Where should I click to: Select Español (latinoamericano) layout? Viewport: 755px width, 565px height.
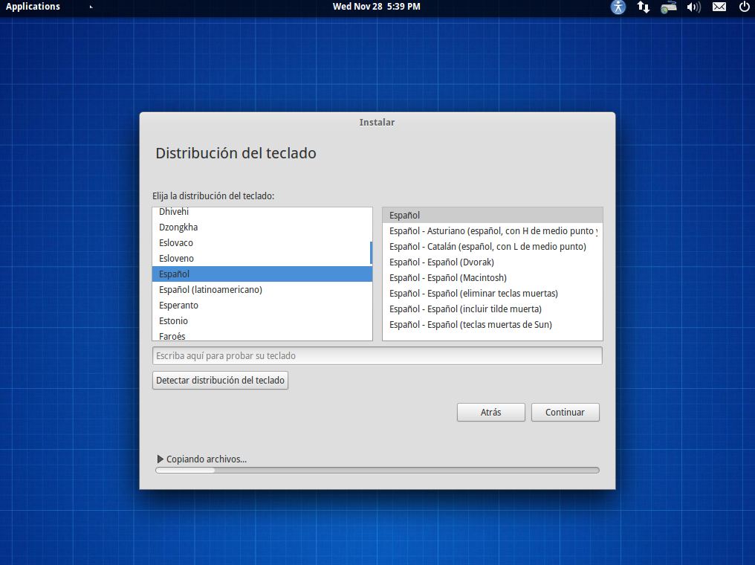[210, 290]
